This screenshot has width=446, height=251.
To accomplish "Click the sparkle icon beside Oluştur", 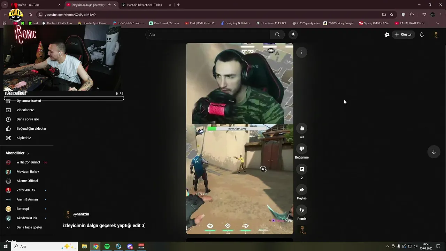I will click(x=387, y=35).
